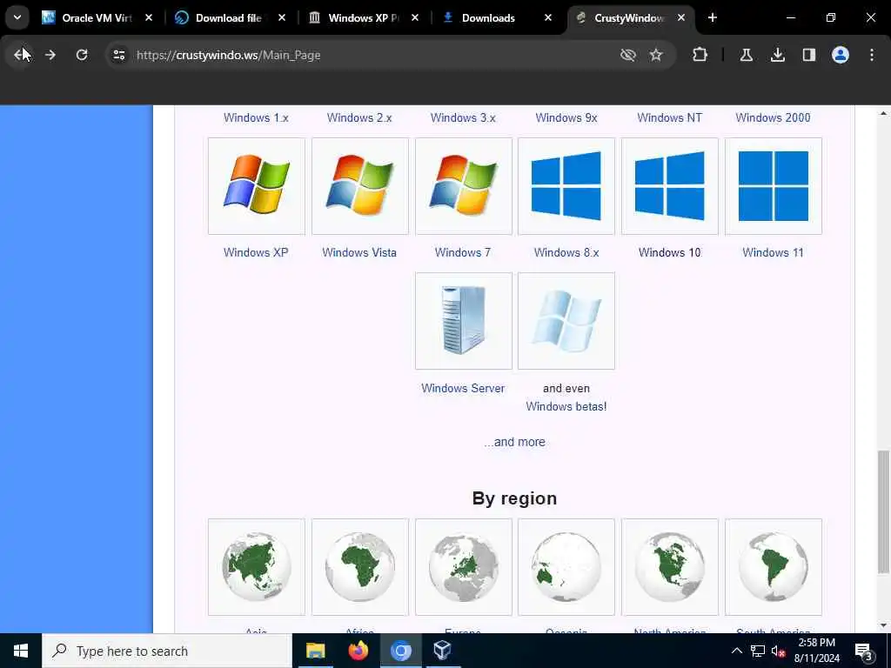Click the Windows 10 logo thumbnail
This screenshot has height=668, width=891.
[x=669, y=186]
